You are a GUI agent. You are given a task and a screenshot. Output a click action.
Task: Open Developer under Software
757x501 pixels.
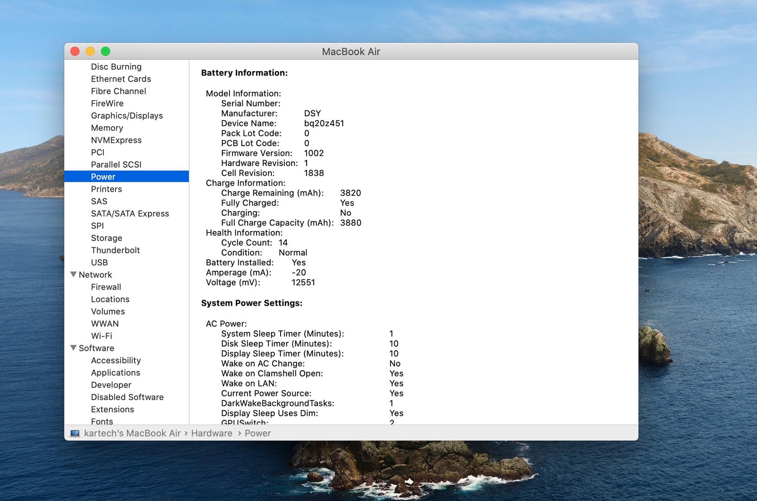(x=111, y=385)
